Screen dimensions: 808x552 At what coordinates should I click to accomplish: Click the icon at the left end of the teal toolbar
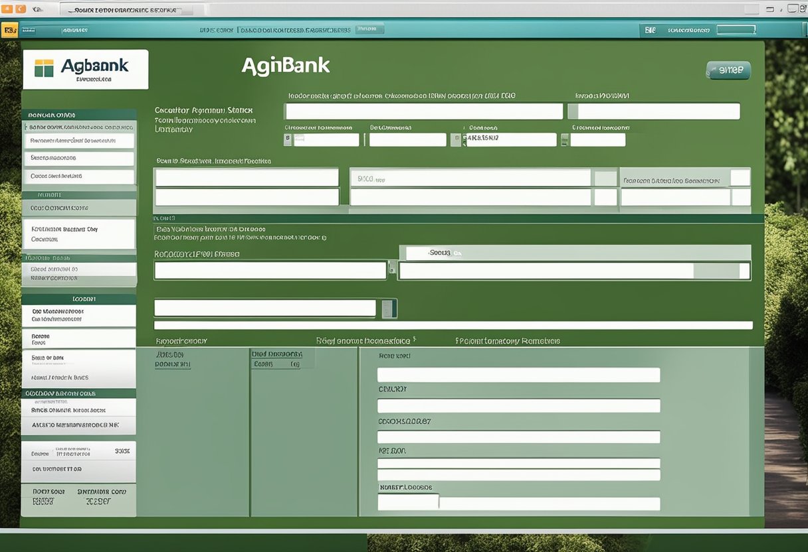(x=11, y=29)
